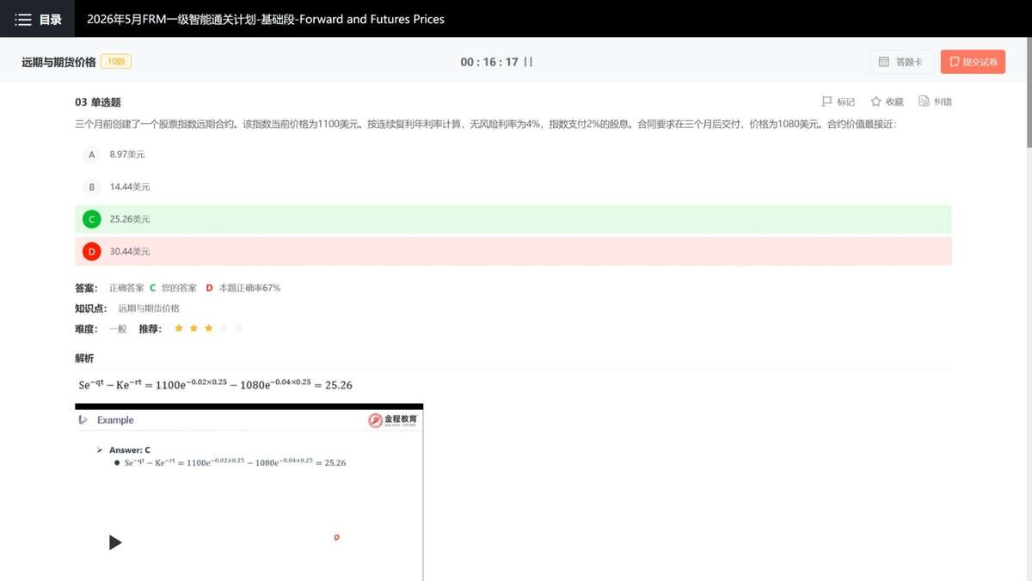Click the Example heading icon in video
Viewport: 1032px width, 581px height.
pos(83,420)
